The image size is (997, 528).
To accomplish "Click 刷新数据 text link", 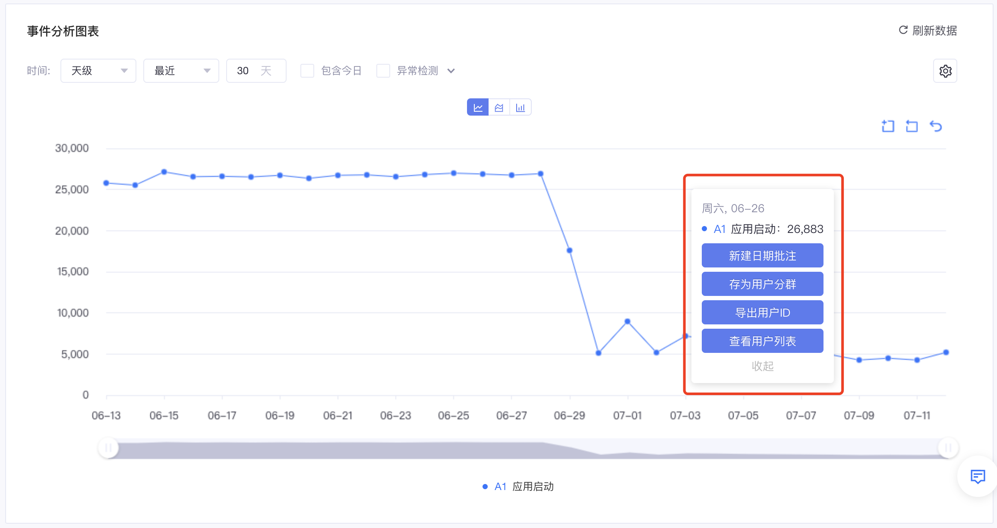I will (x=934, y=31).
